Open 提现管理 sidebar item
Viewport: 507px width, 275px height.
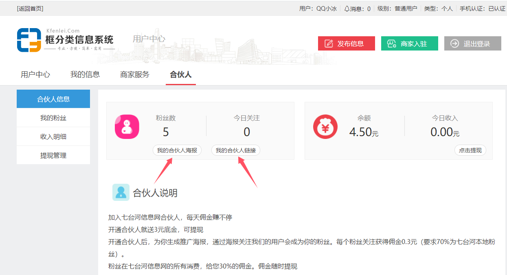click(53, 155)
